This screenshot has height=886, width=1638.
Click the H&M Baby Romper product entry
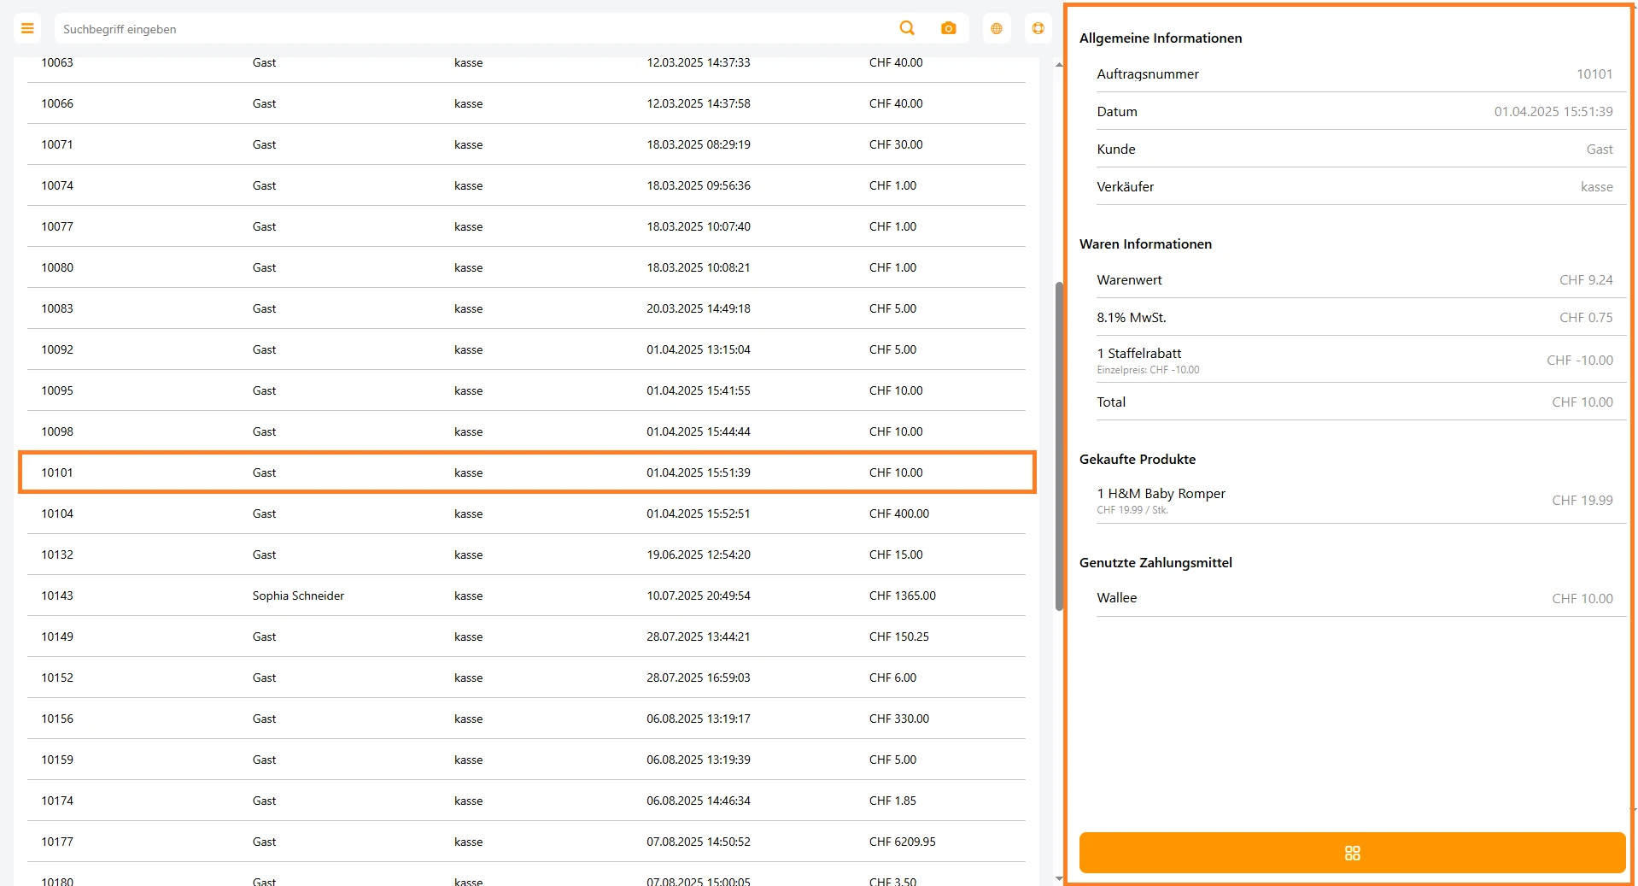1354,501
